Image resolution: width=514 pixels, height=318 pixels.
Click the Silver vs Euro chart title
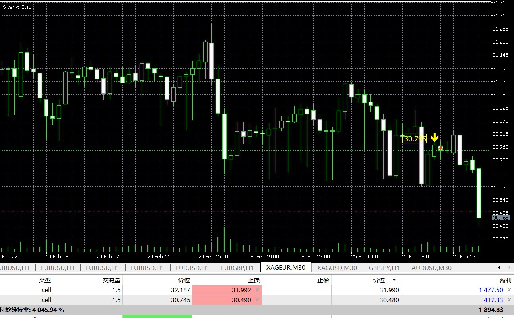(17, 7)
